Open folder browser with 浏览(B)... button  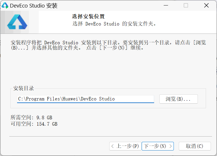click(x=178, y=99)
